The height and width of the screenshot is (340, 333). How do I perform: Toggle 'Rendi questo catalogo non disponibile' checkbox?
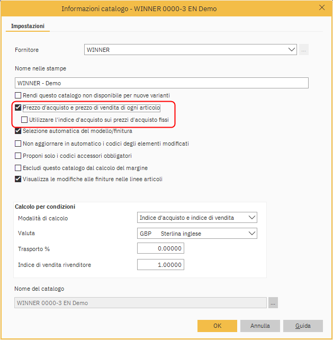click(19, 95)
